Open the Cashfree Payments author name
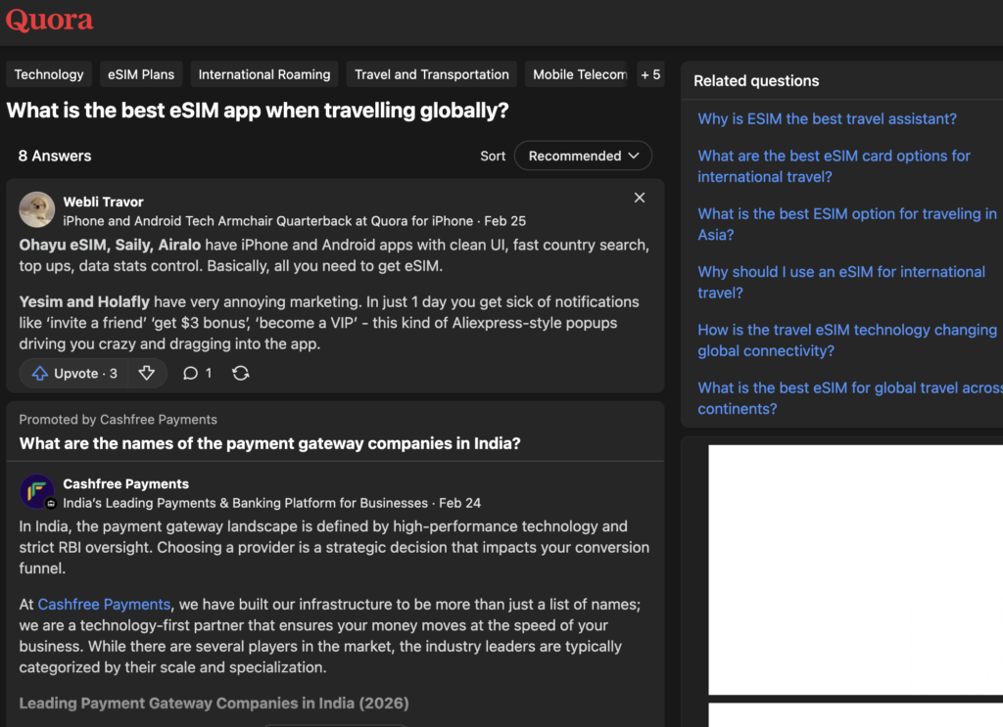The height and width of the screenshot is (727, 1003). tap(126, 483)
